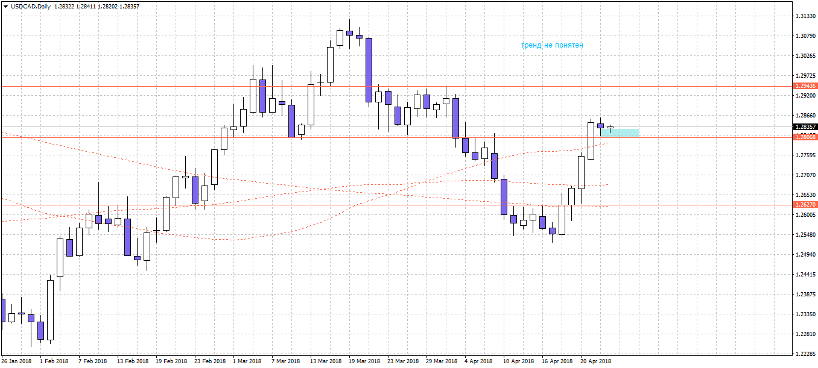This screenshot has height=368, width=818.
Task: Click the 1.22810 price scale label
Action: coord(806,334)
